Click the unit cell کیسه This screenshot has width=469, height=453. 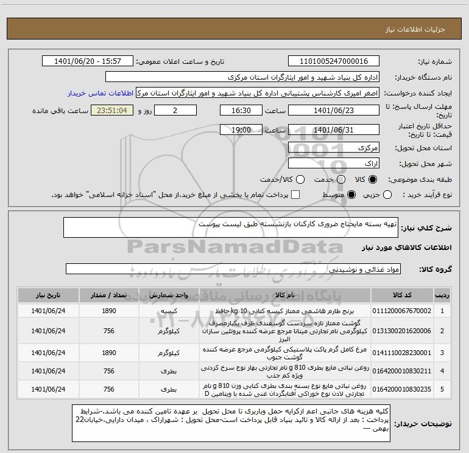coord(169,311)
